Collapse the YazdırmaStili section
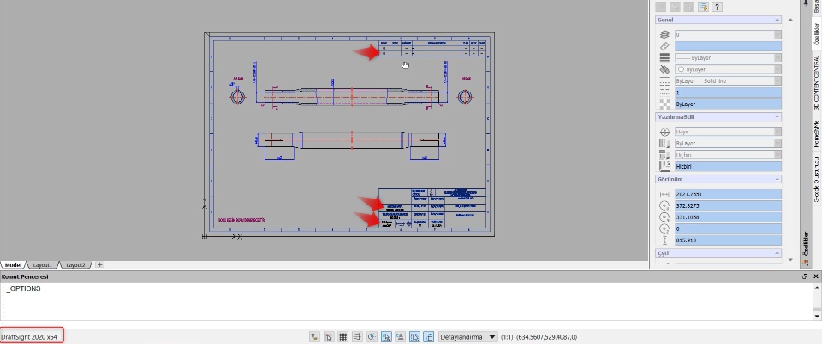 [x=777, y=116]
